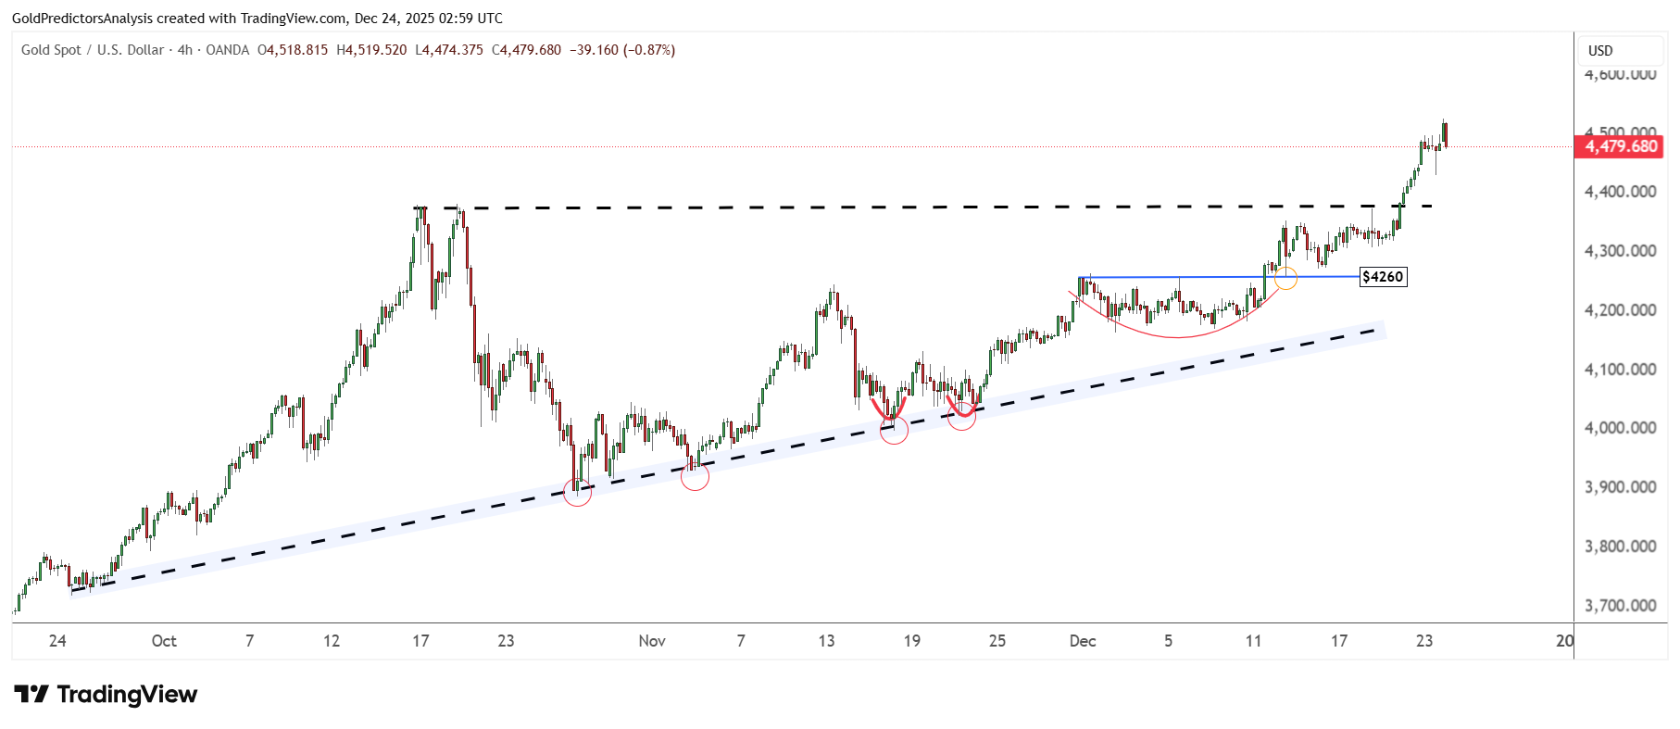The width and height of the screenshot is (1680, 729).
Task: Click the orange circle marker on the blue line
Action: (1285, 277)
